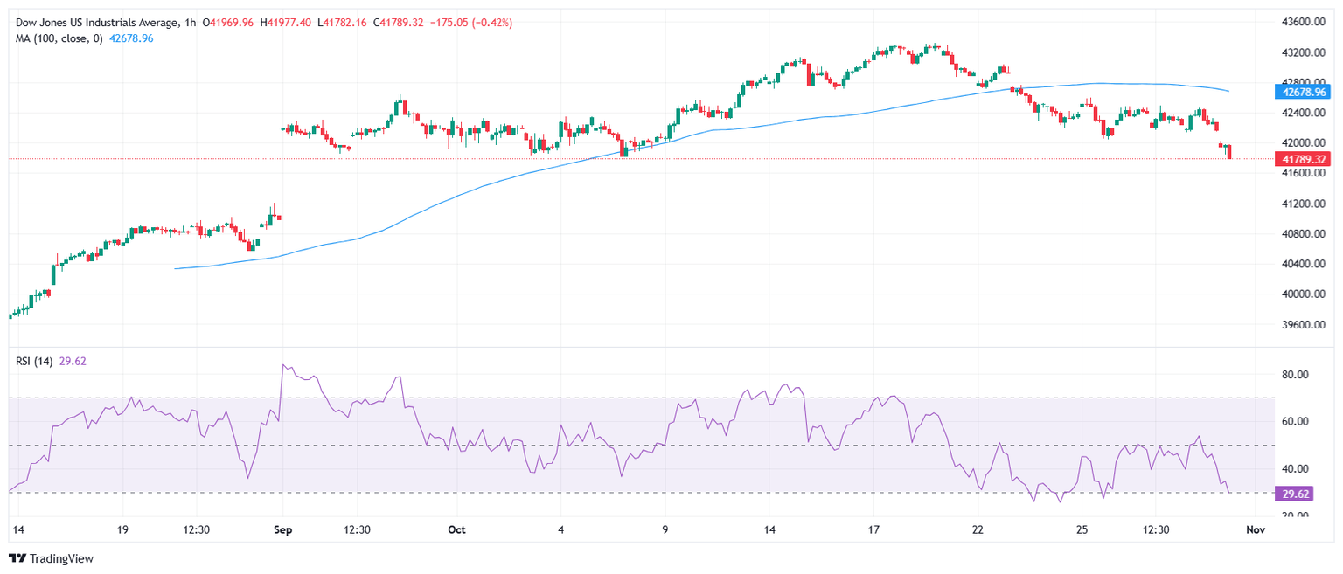Click the MA (100, close, 0) indicator label
Viewport: 1343px width, 574px height.
59,38
